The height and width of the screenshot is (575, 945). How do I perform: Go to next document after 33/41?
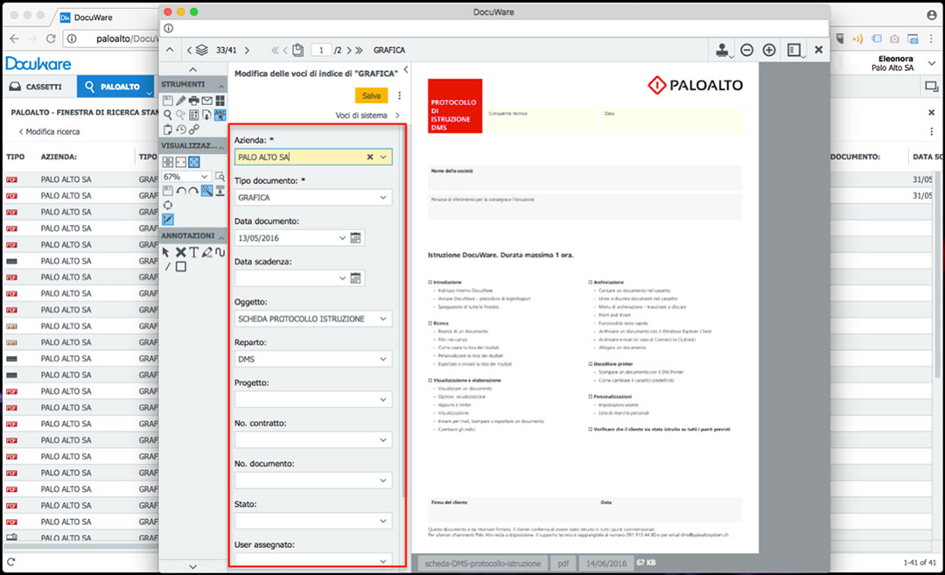pos(247,50)
